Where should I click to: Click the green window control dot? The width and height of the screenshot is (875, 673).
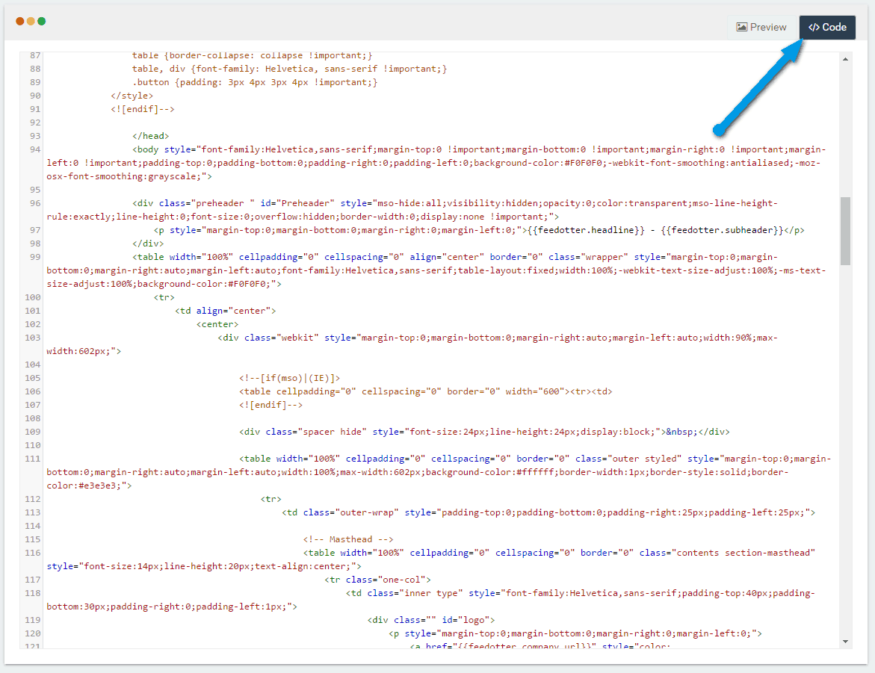click(x=43, y=22)
